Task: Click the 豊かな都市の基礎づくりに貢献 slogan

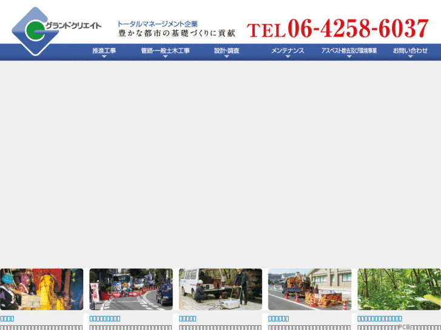Action: pyautogui.click(x=177, y=33)
